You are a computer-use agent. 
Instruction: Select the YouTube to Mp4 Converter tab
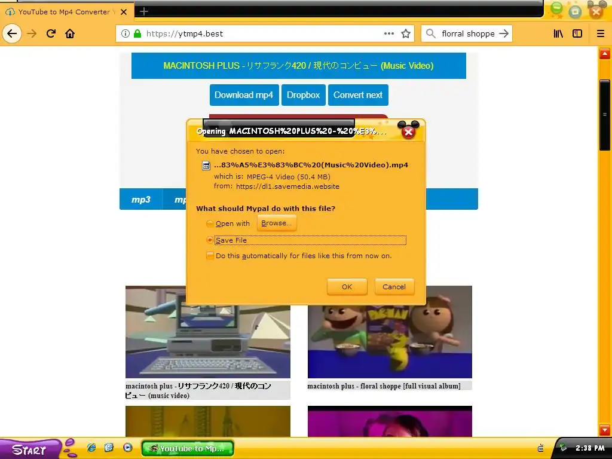(65, 12)
